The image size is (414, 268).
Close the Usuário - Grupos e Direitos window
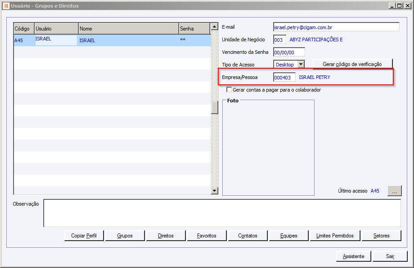tap(407, 5)
